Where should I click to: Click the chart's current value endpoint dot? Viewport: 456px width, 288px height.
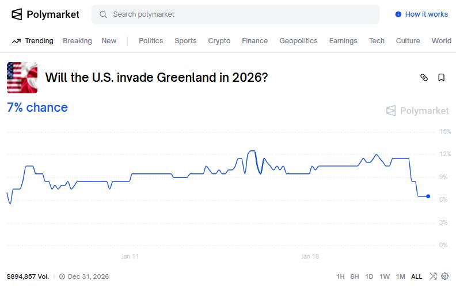[428, 196]
